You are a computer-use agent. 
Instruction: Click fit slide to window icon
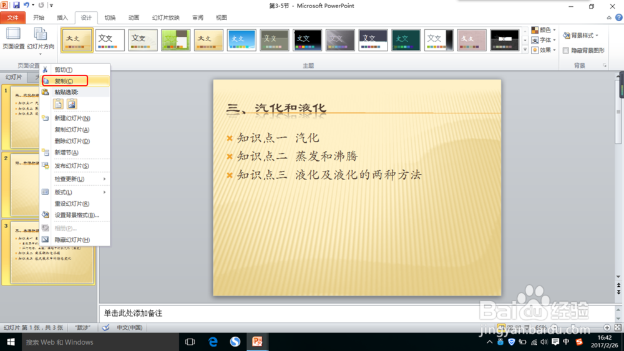pyautogui.click(x=618, y=327)
